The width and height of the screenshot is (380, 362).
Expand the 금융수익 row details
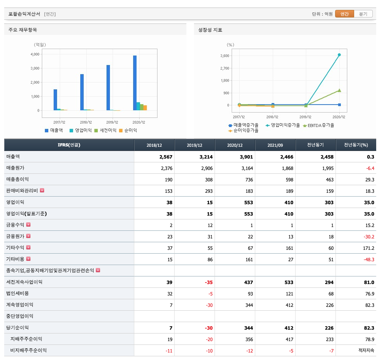pos(29,225)
